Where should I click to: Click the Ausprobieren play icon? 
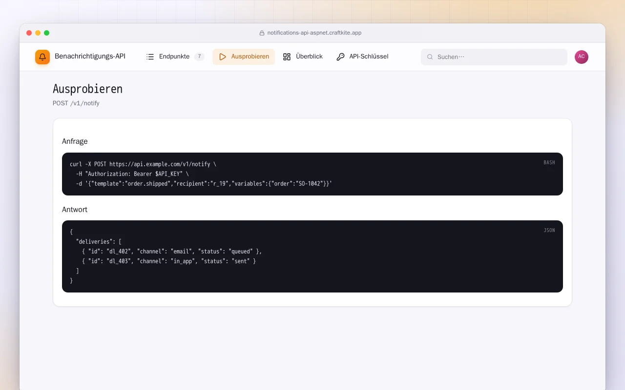(223, 57)
